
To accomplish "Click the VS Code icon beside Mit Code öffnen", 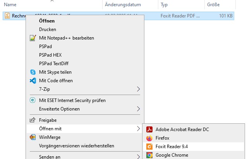I will (x=33, y=81).
